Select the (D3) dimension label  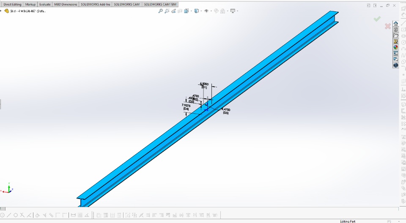191,102
